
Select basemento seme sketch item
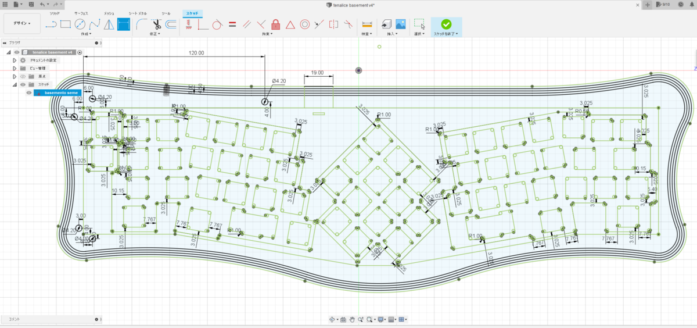tap(58, 92)
